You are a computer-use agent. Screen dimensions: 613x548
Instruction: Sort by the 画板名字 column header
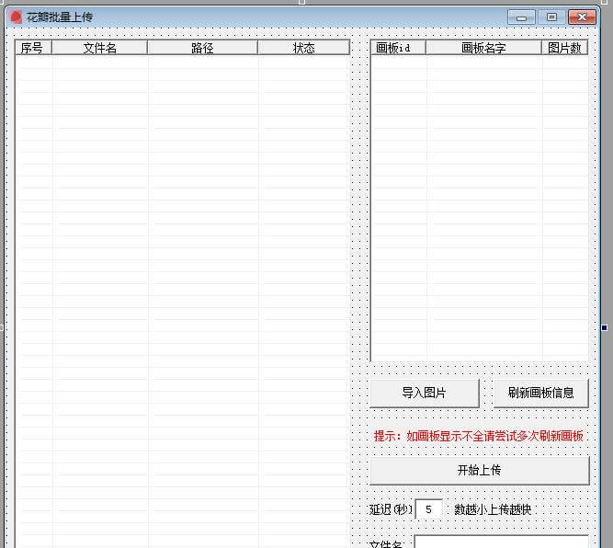pos(483,48)
